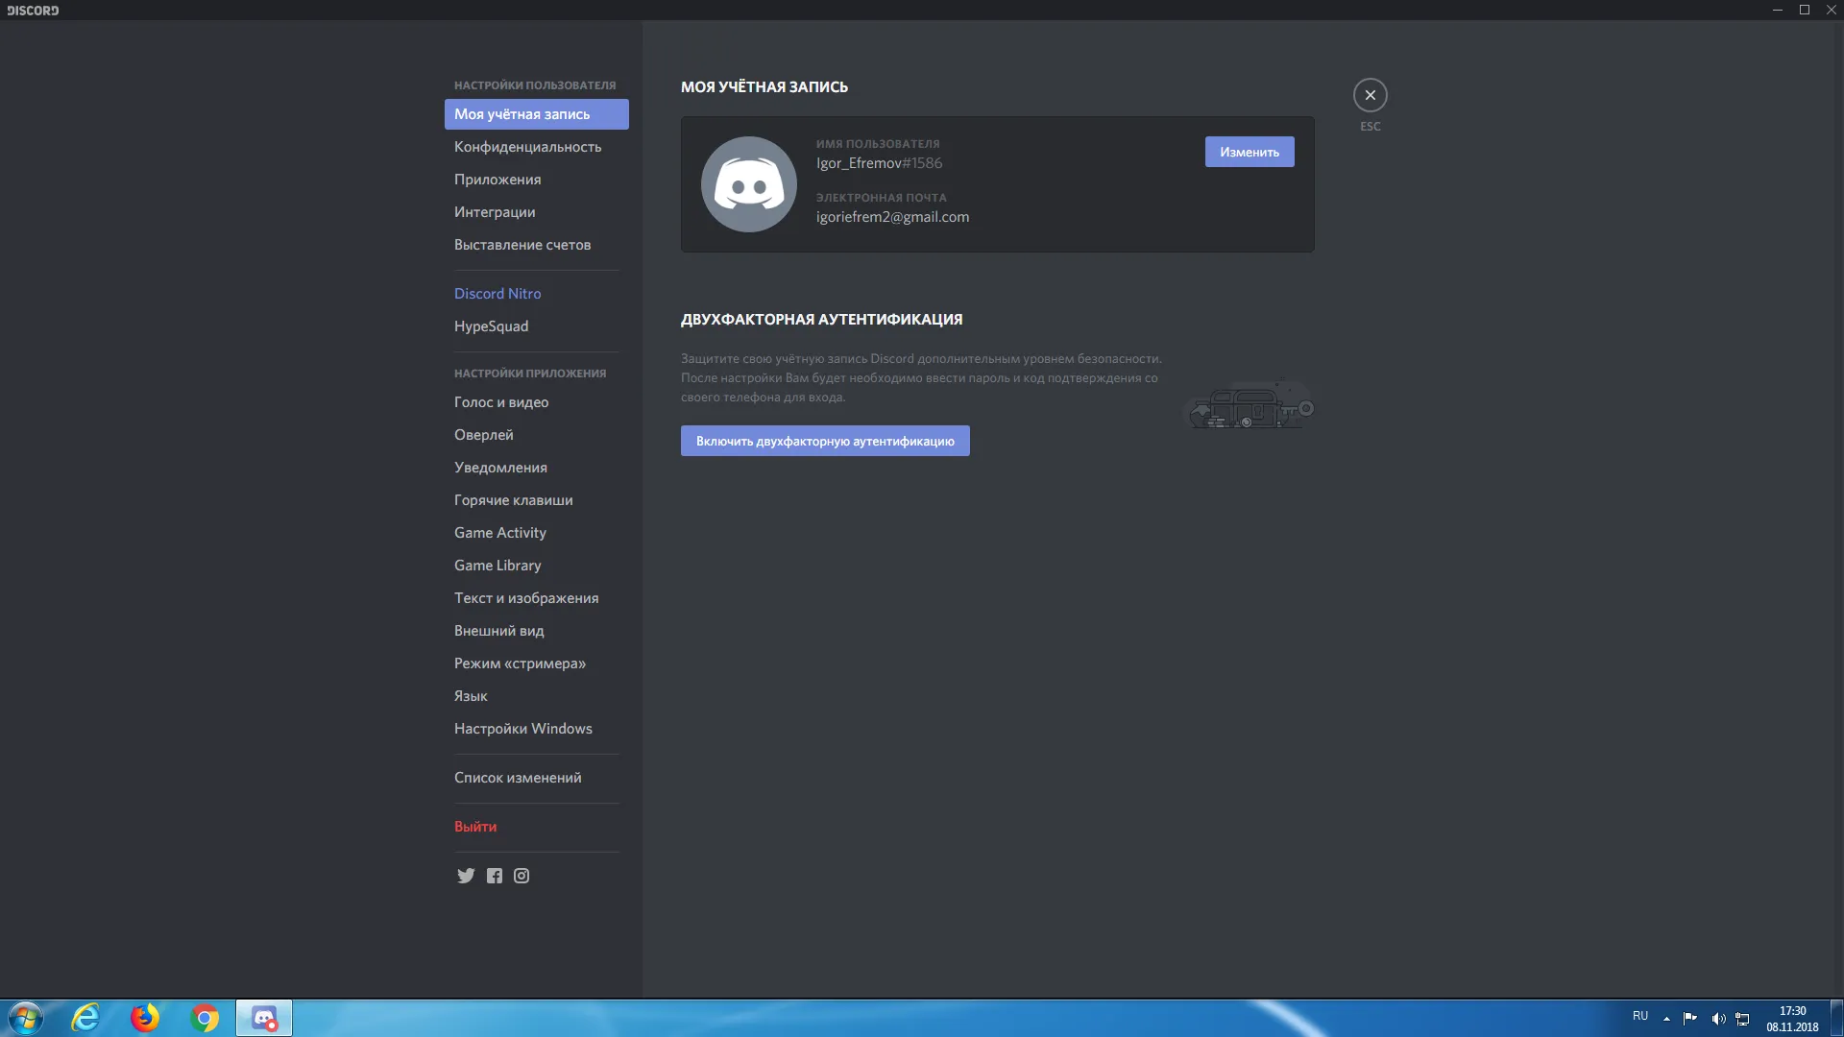
Task: Switch the RU keyboard language indicator
Action: pyautogui.click(x=1639, y=1016)
